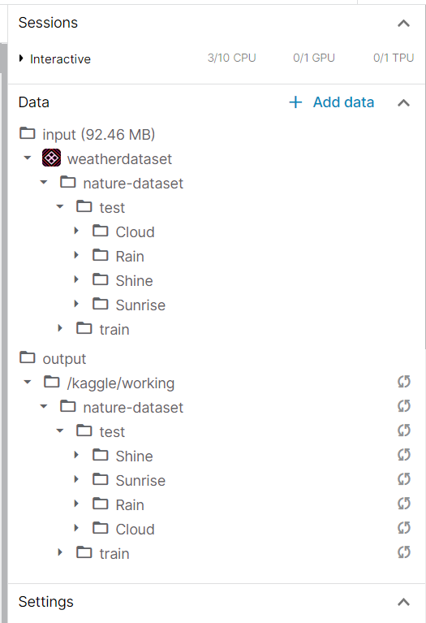Collapse the Settings section chevron
Image resolution: width=426 pixels, height=623 pixels.
tap(403, 603)
